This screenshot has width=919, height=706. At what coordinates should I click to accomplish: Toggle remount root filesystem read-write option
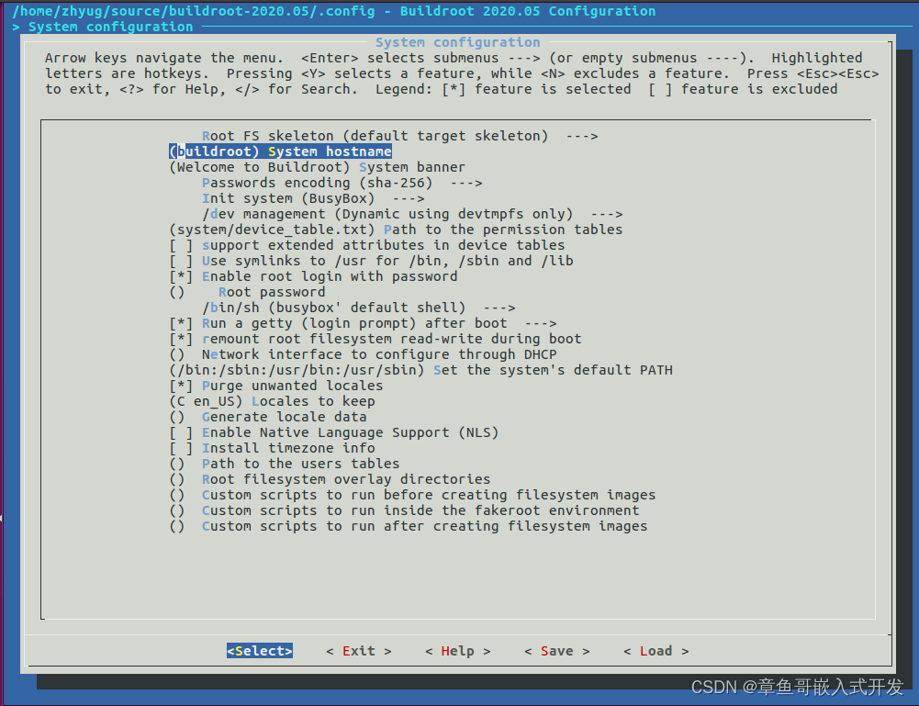(x=375, y=340)
